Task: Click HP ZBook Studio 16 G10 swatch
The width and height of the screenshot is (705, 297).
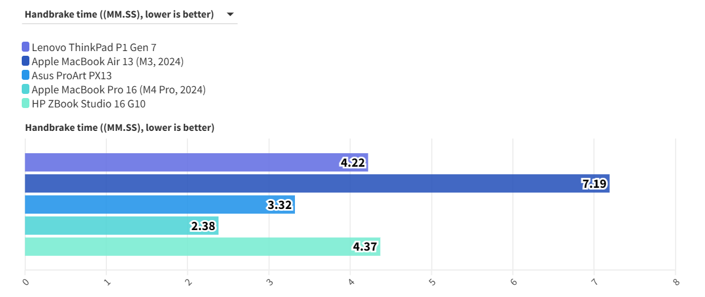Action: click(25, 104)
